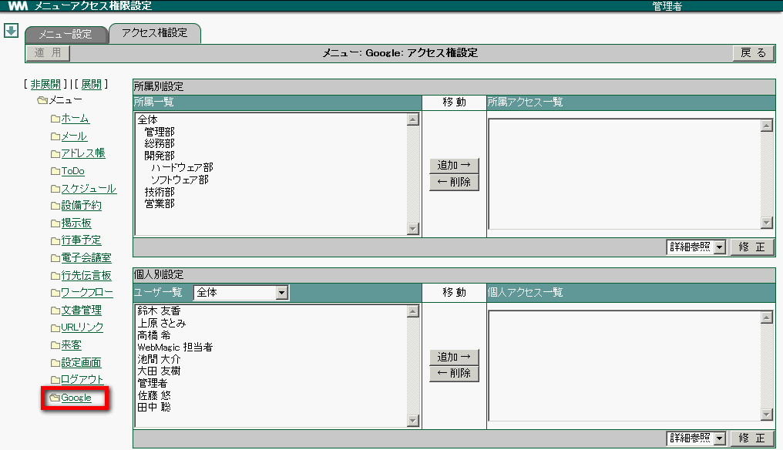Select ソフトウェア部 in department list
The height and width of the screenshot is (450, 783).
pyautogui.click(x=180, y=180)
